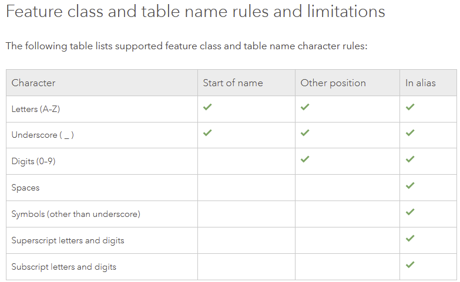Screen dimensions: 460x282
Task: Click the Spaces in-alias checkmark
Action: pos(410,186)
